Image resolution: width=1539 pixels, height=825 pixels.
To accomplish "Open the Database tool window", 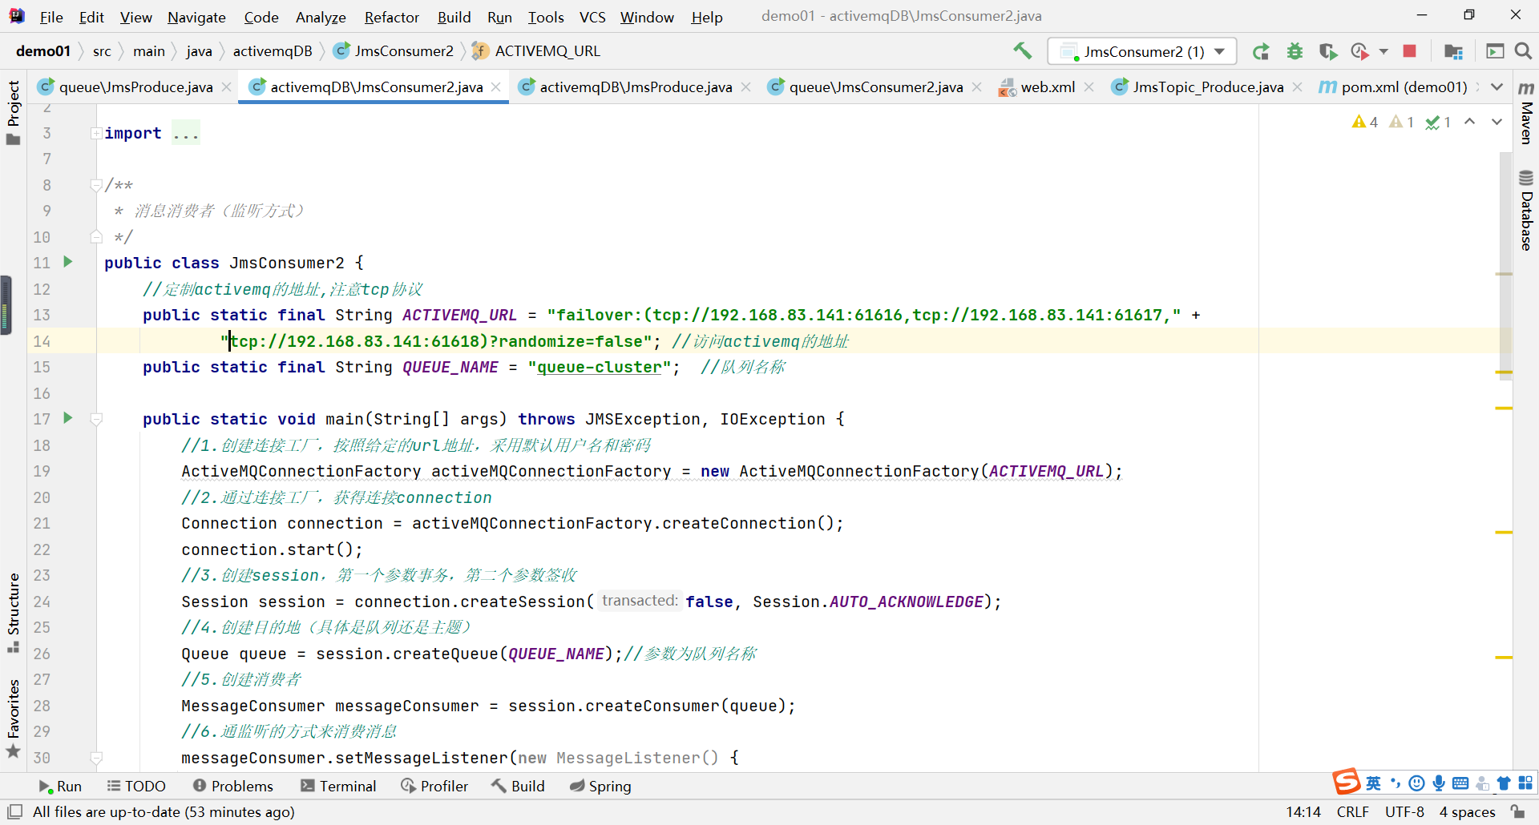I will pyautogui.click(x=1526, y=210).
